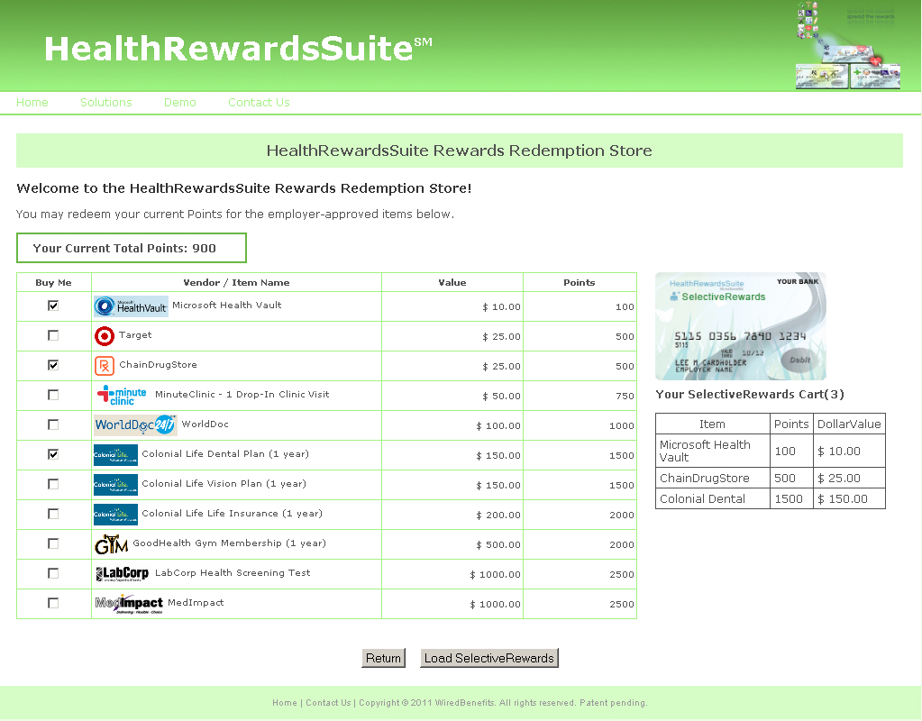Click the Your SelectiveRewards Cart(3) heading

pos(750,394)
